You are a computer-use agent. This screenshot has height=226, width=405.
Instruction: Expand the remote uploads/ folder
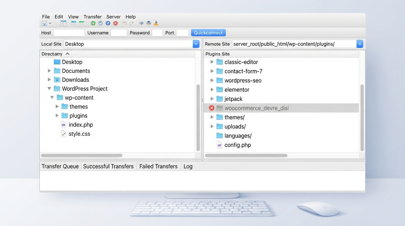point(212,127)
